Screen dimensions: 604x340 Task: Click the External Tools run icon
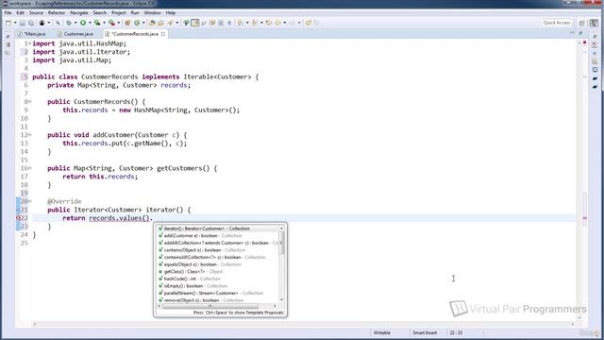tap(111, 23)
